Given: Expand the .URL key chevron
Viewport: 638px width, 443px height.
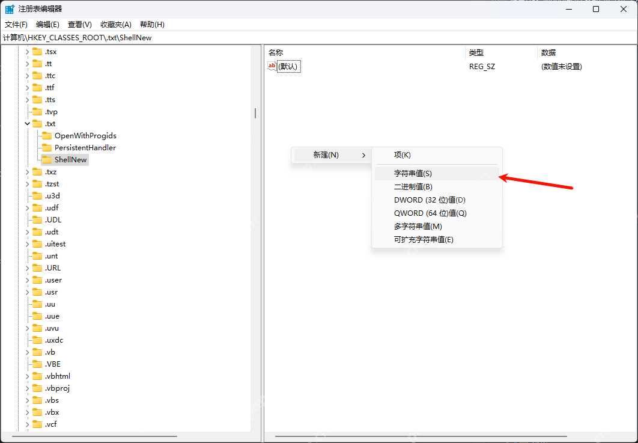Looking at the screenshot, I should tap(27, 268).
